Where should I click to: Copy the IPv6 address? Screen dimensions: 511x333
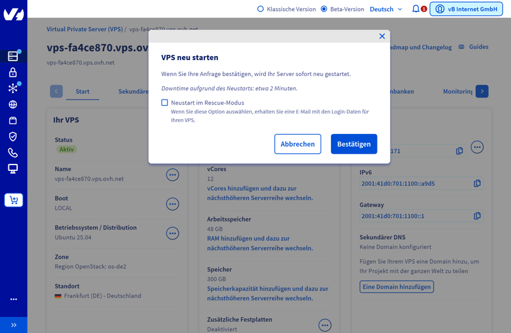(477, 184)
